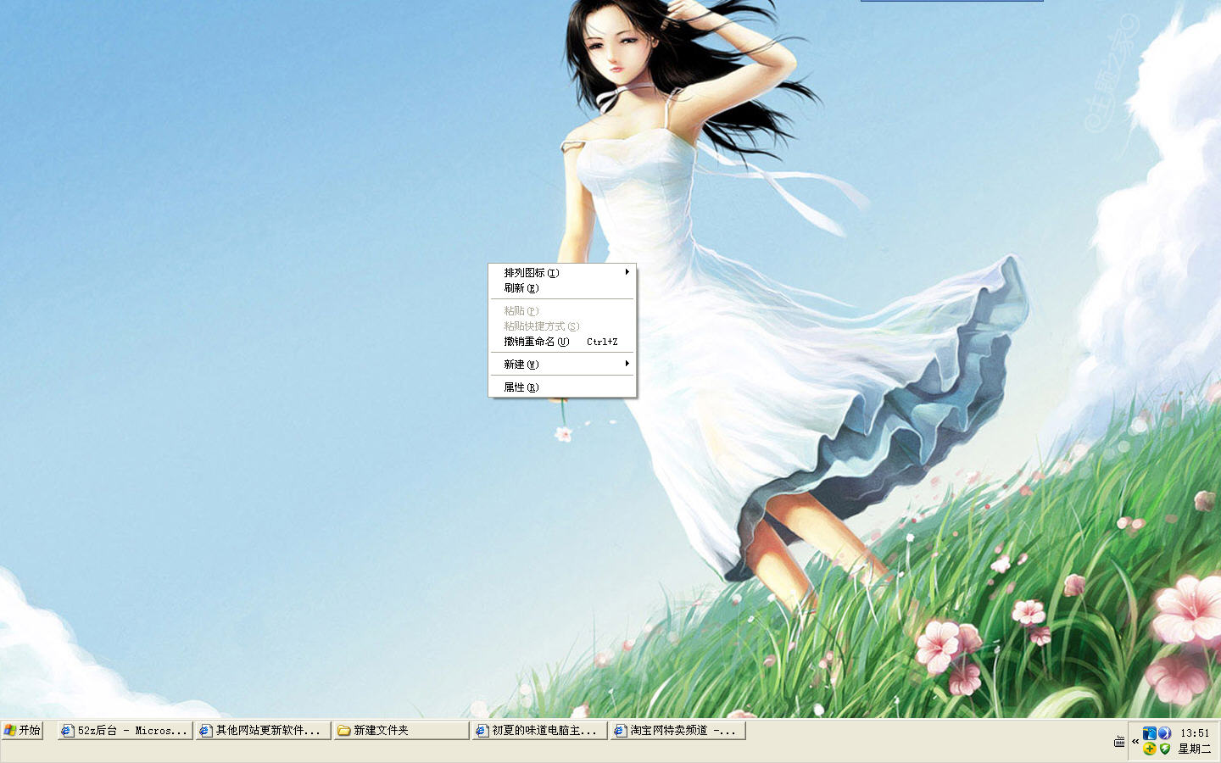Select 撤销重命名 Ctrl+Z menu entry
1221x763 pixels.
click(562, 341)
